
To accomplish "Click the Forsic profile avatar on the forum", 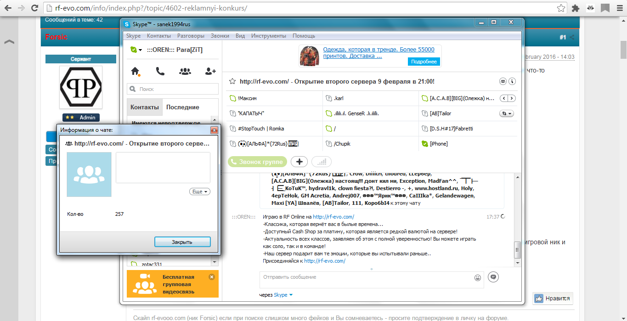I will pyautogui.click(x=81, y=87).
